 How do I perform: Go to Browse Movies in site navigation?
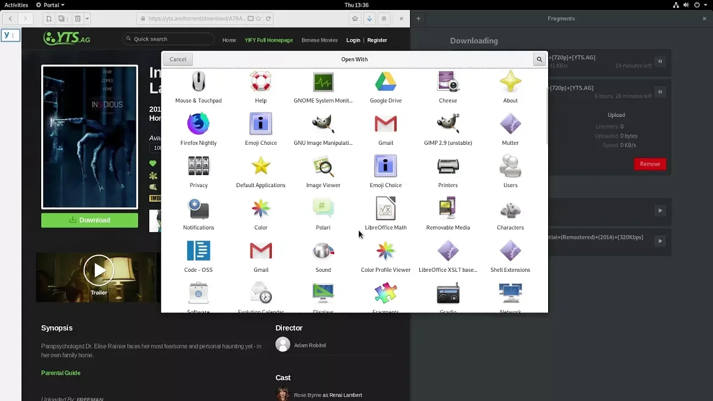[x=319, y=40]
